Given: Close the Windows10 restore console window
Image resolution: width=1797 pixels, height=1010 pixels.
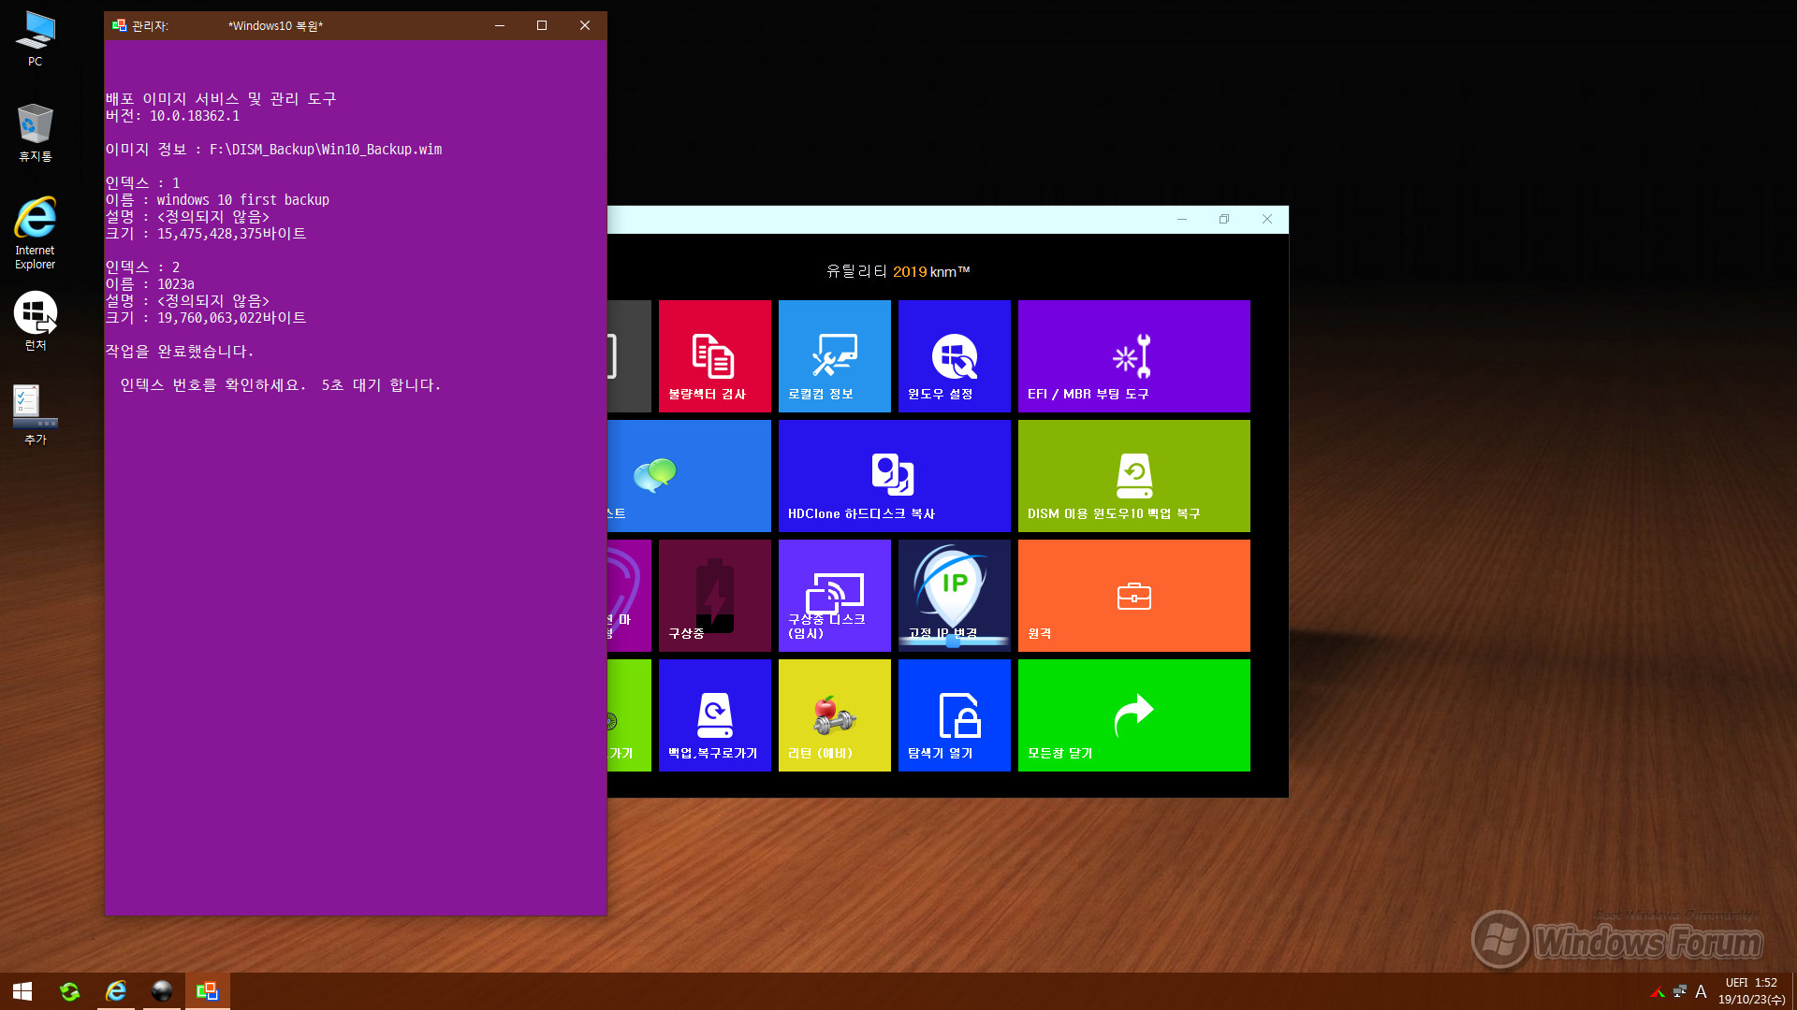Looking at the screenshot, I should pos(585,25).
